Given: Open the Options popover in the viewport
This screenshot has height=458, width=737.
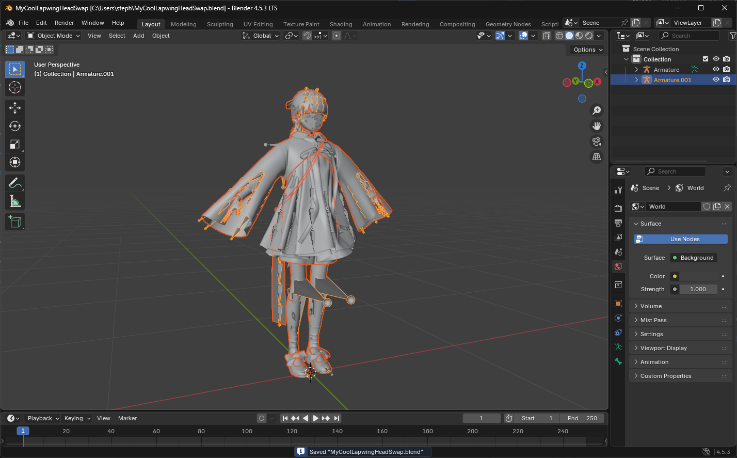Looking at the screenshot, I should [x=586, y=49].
